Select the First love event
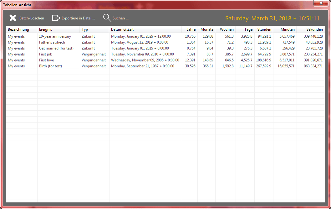331x209 pixels. tap(46, 60)
